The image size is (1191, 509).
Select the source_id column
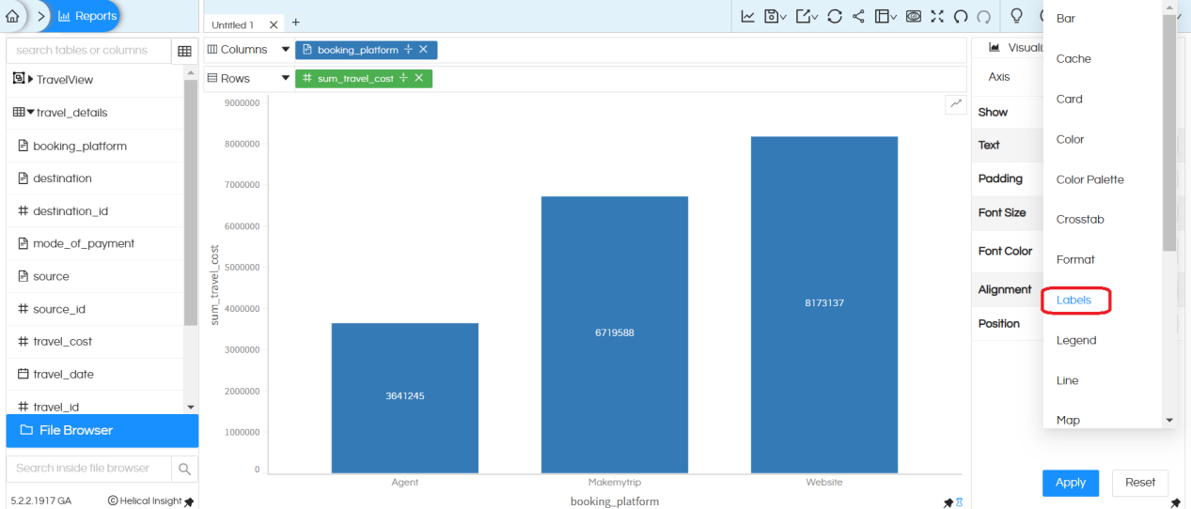59,309
